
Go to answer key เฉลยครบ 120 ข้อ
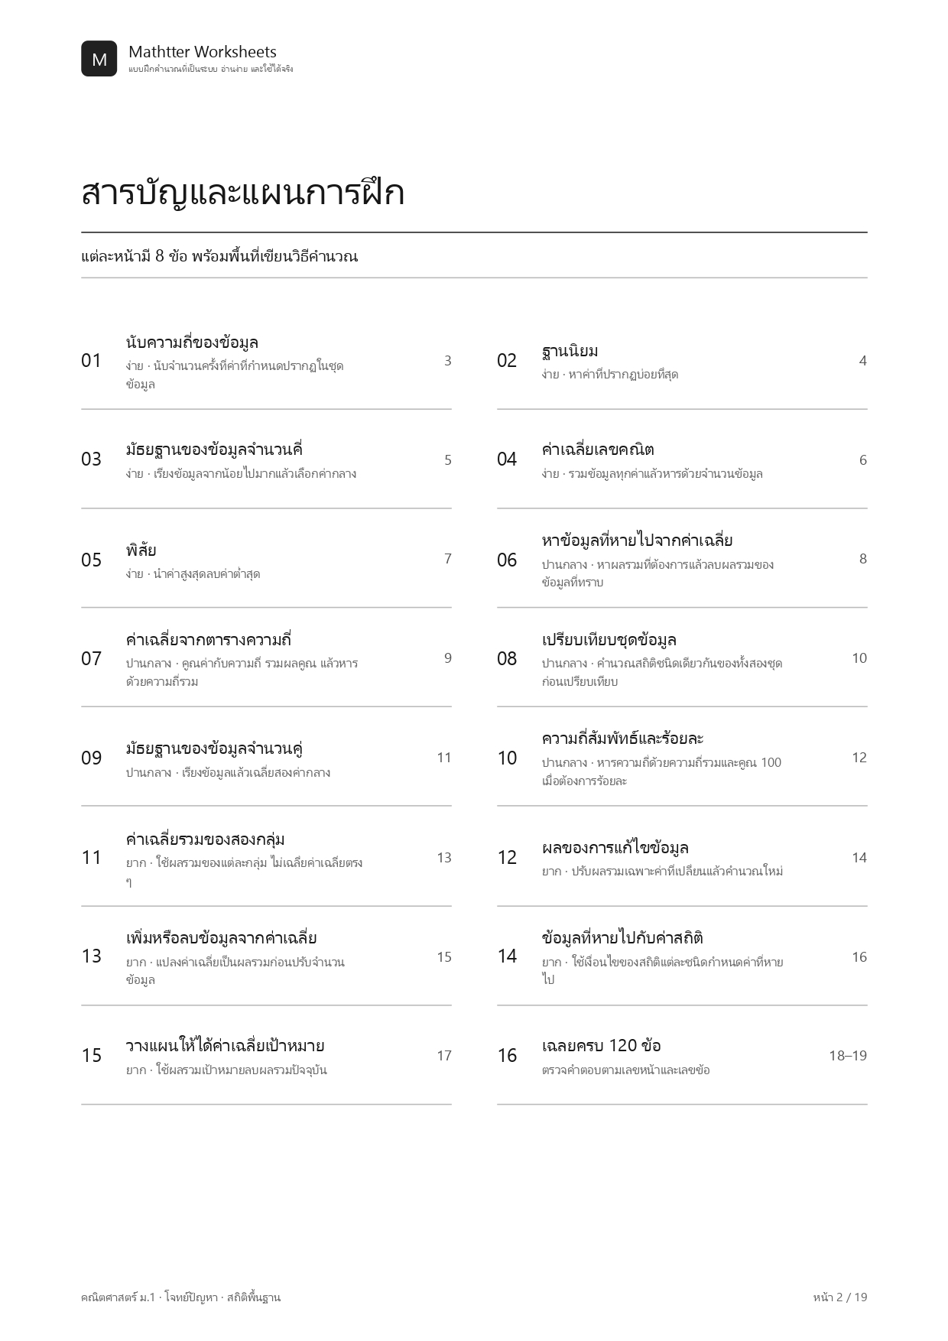[682, 1056]
